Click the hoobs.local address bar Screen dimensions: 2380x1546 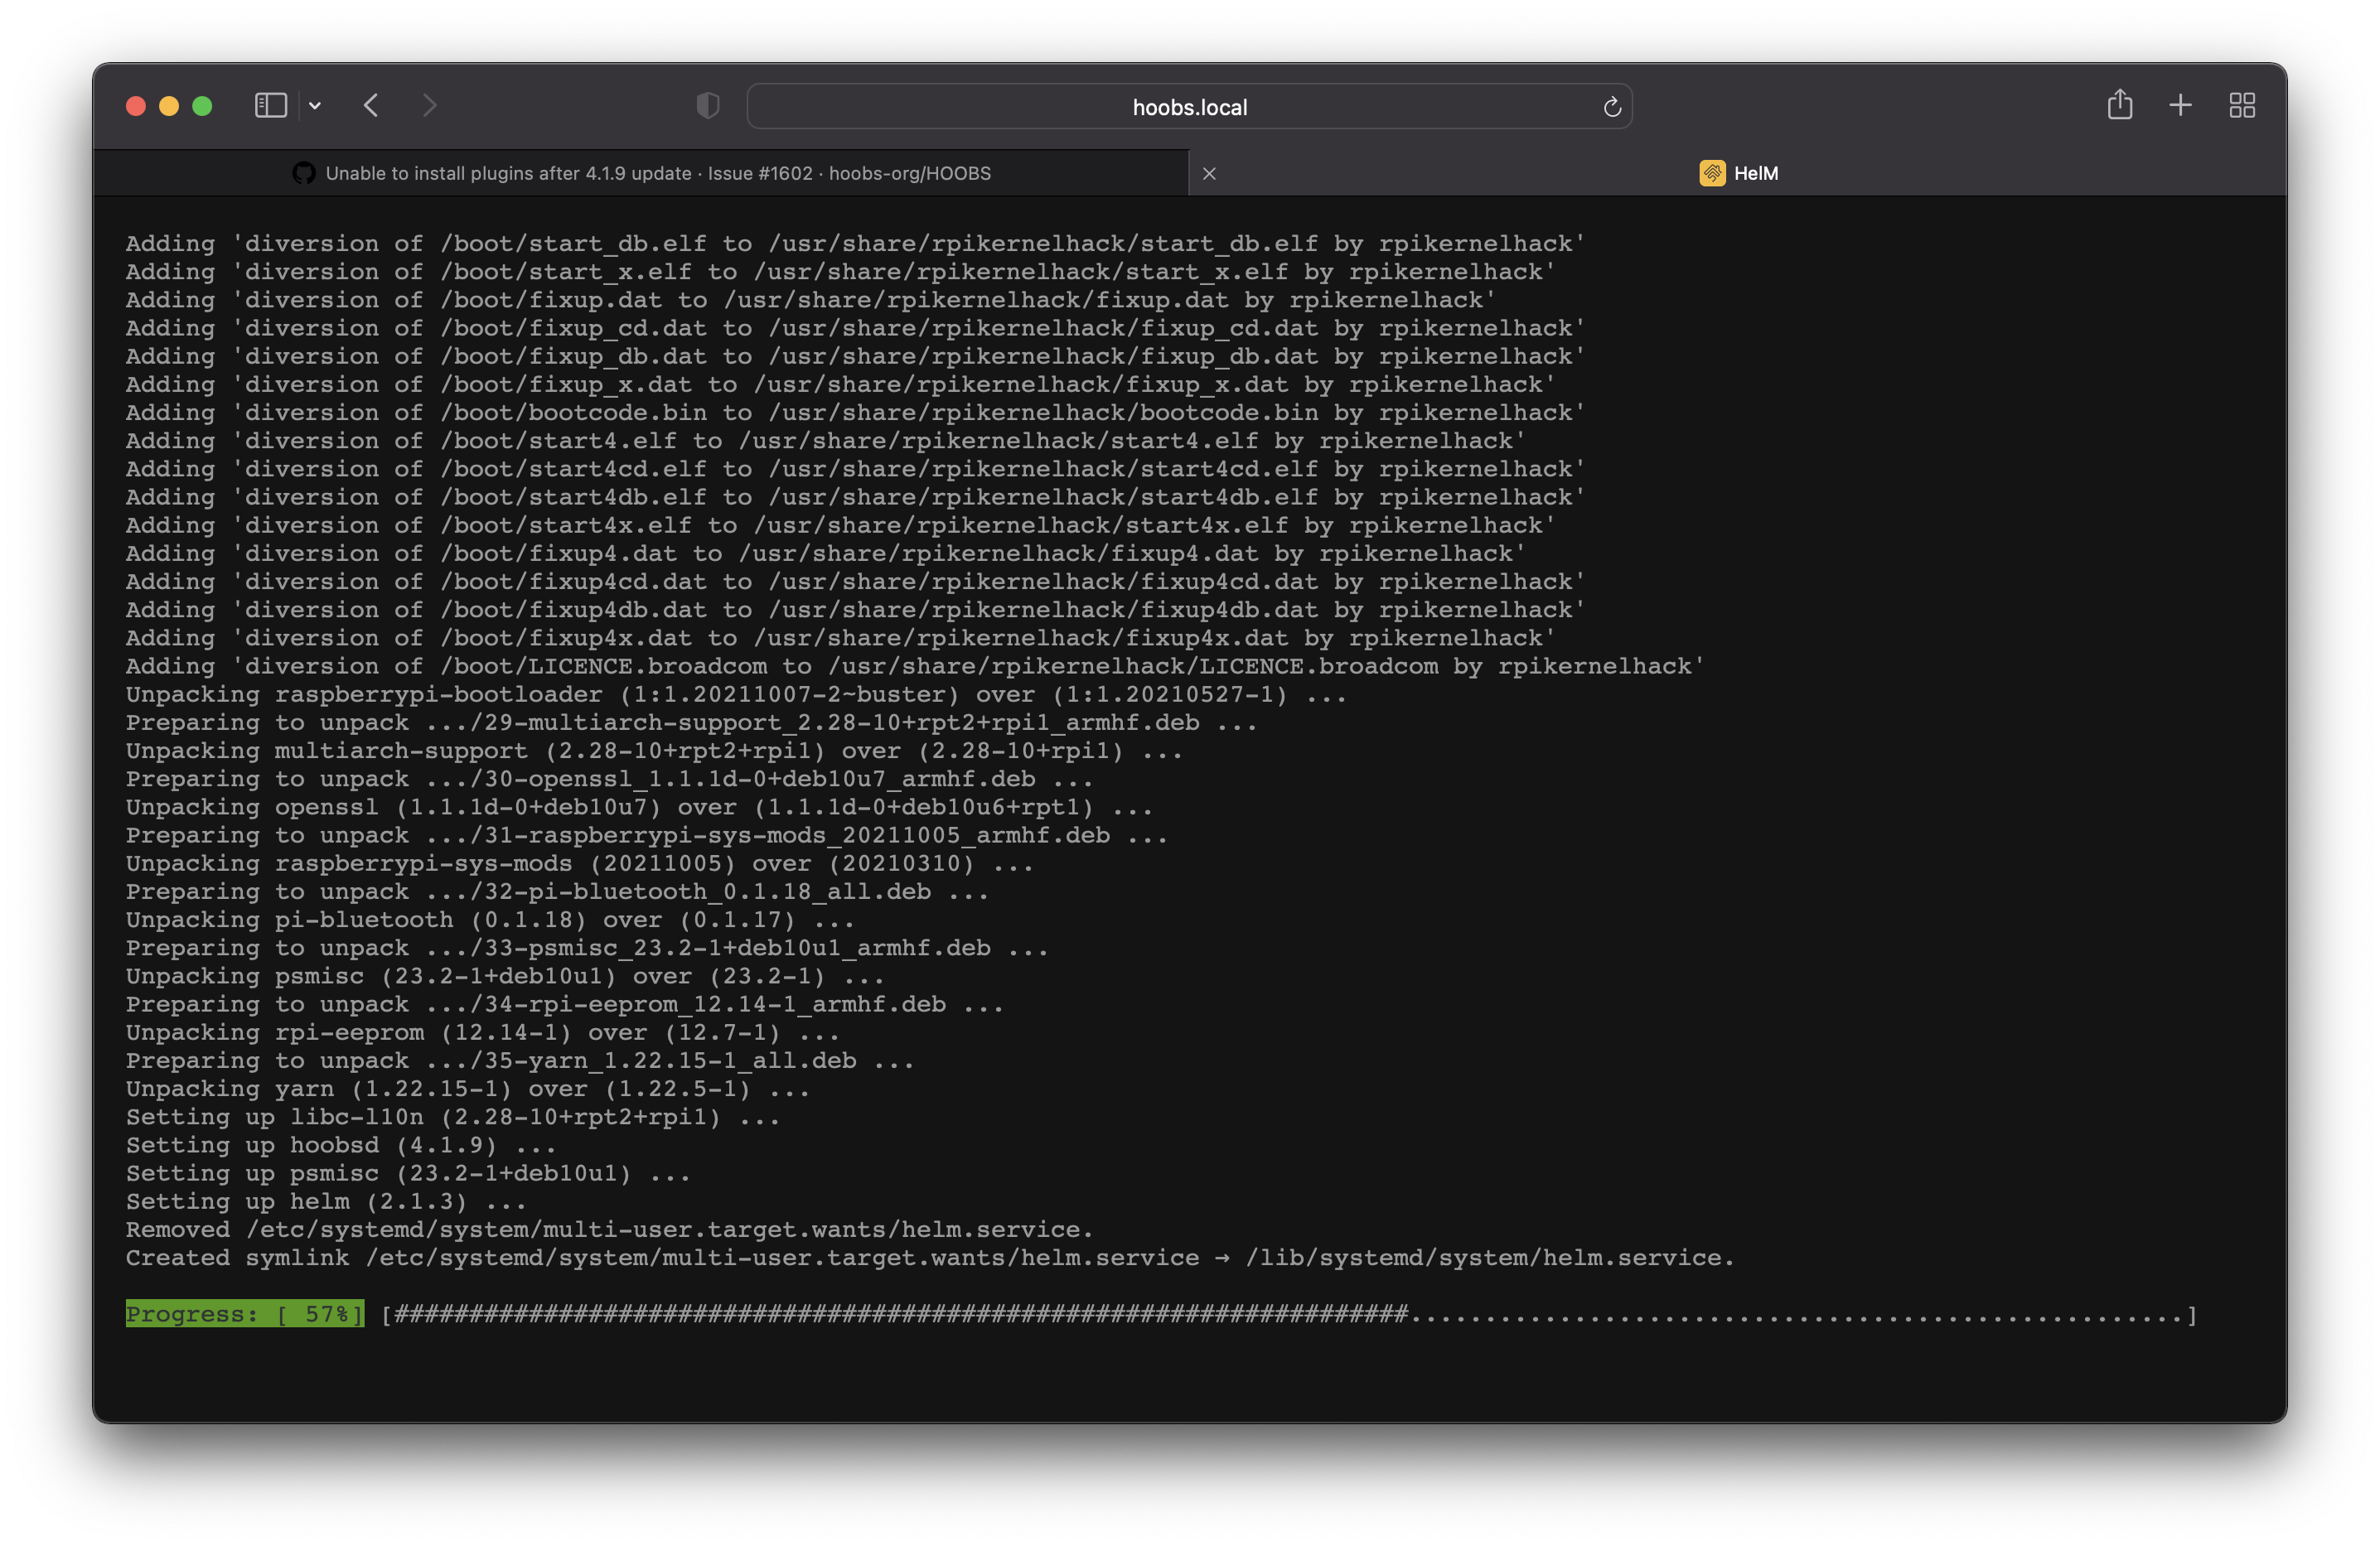pyautogui.click(x=1189, y=106)
